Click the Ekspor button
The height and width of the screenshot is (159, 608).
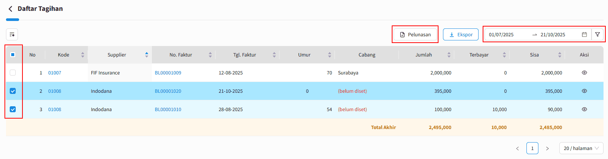tap(461, 34)
